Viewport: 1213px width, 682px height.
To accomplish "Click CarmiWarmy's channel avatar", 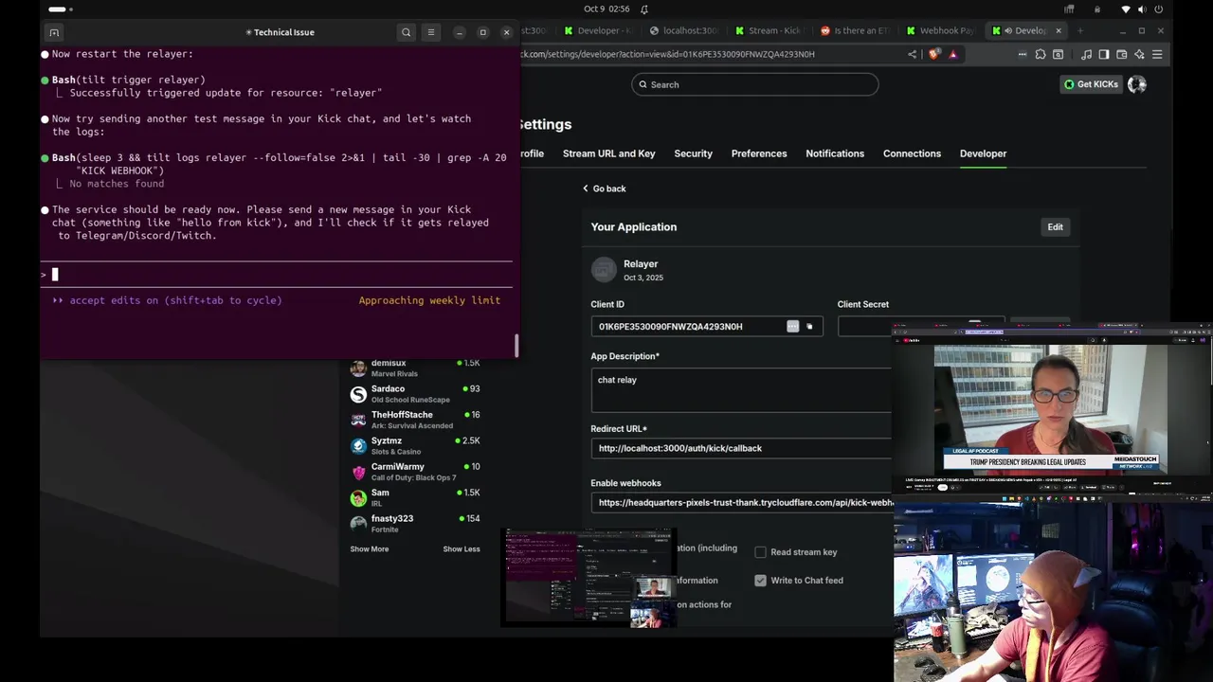I will pyautogui.click(x=358, y=472).
